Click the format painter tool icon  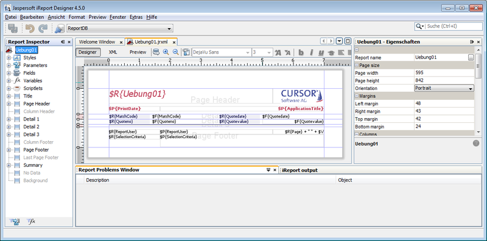[186, 52]
